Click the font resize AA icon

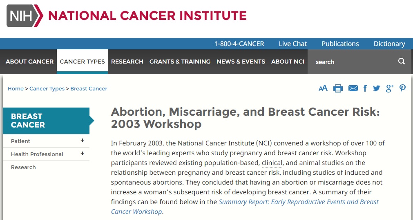[x=323, y=88]
